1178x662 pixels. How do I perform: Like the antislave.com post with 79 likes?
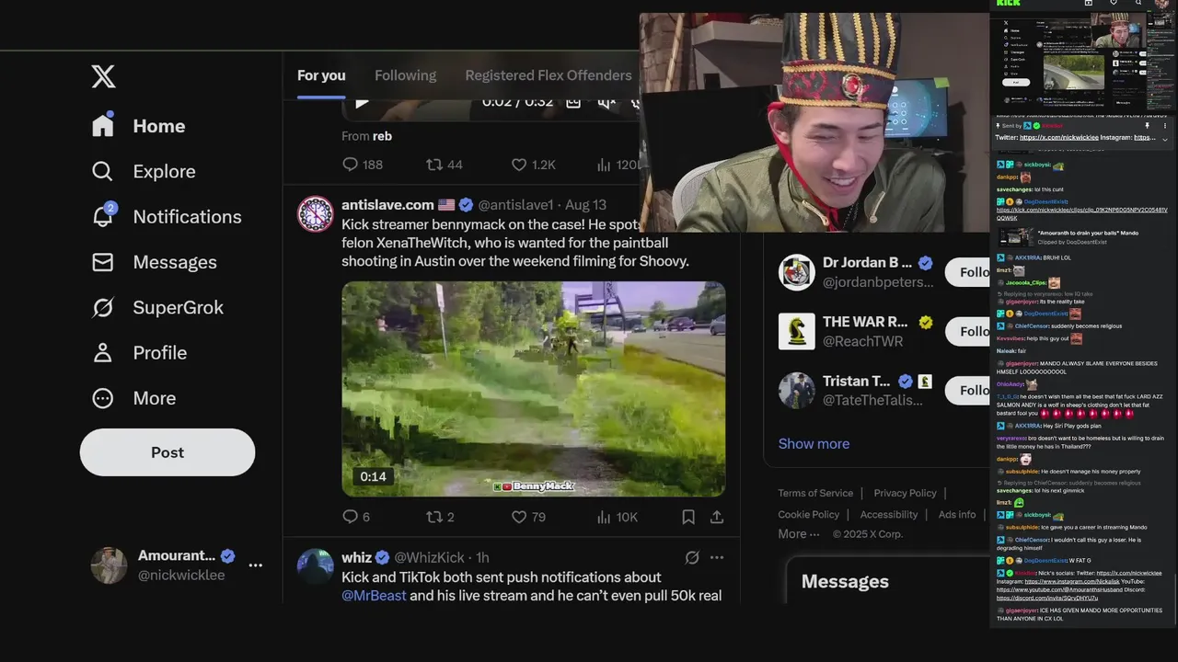point(519,517)
